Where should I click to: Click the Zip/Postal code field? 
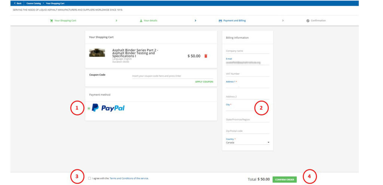[x=248, y=131]
